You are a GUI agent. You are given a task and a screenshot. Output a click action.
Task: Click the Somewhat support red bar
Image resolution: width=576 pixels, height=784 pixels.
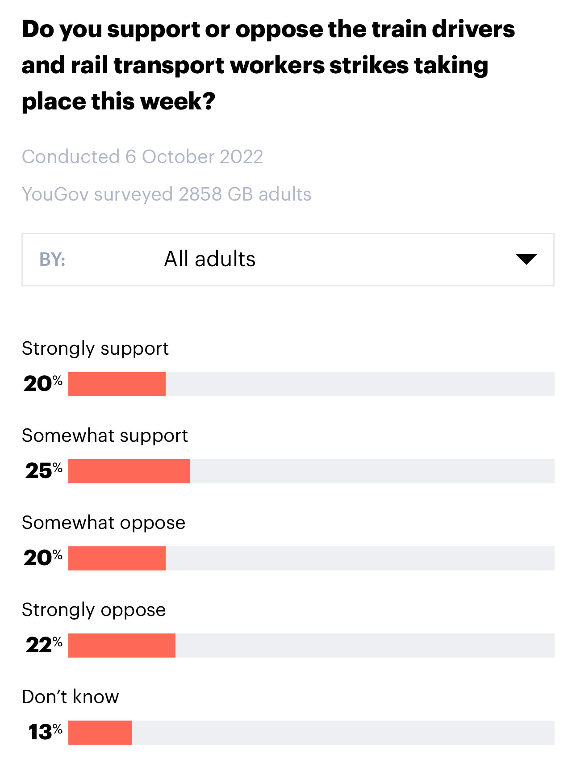click(x=129, y=471)
